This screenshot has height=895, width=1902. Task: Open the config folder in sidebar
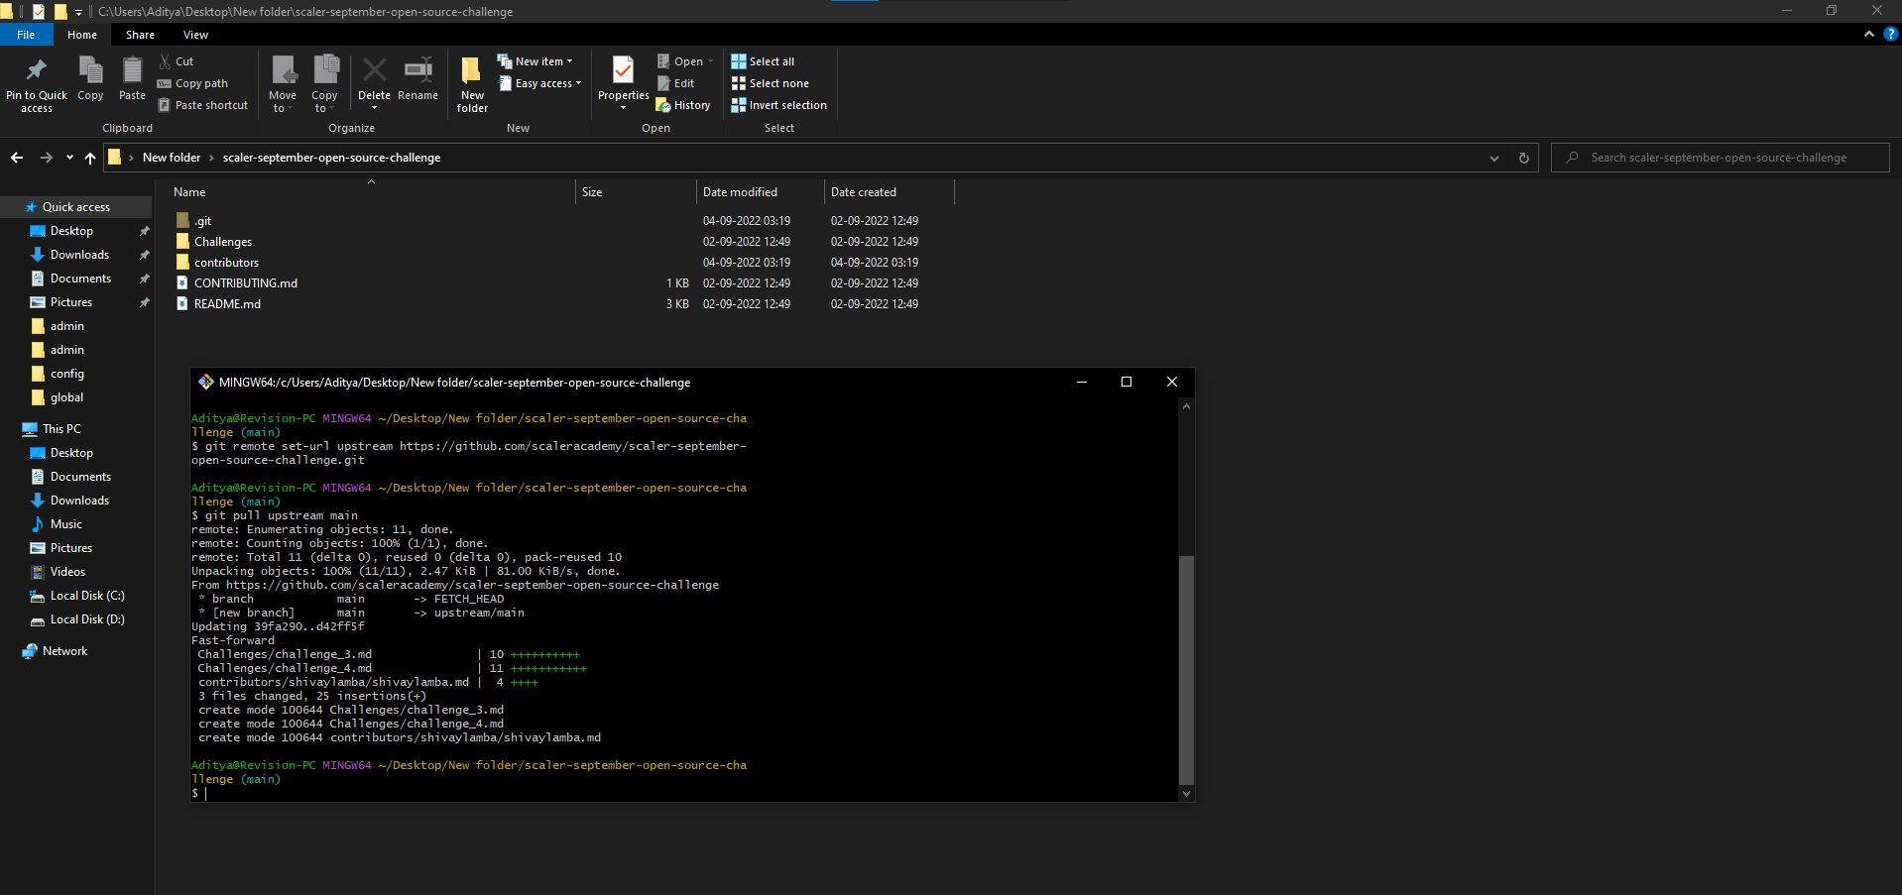click(x=67, y=374)
